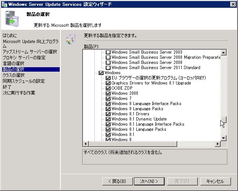
Task: Go to 同期スケジュールの設定 step
Action: pos(24,81)
